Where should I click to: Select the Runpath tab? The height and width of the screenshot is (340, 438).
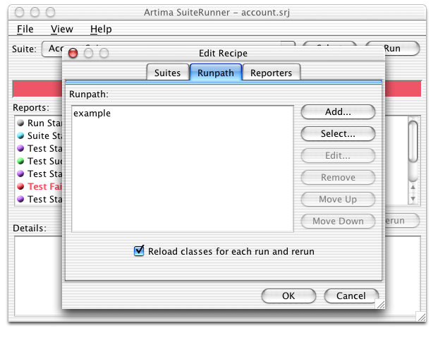coord(216,73)
